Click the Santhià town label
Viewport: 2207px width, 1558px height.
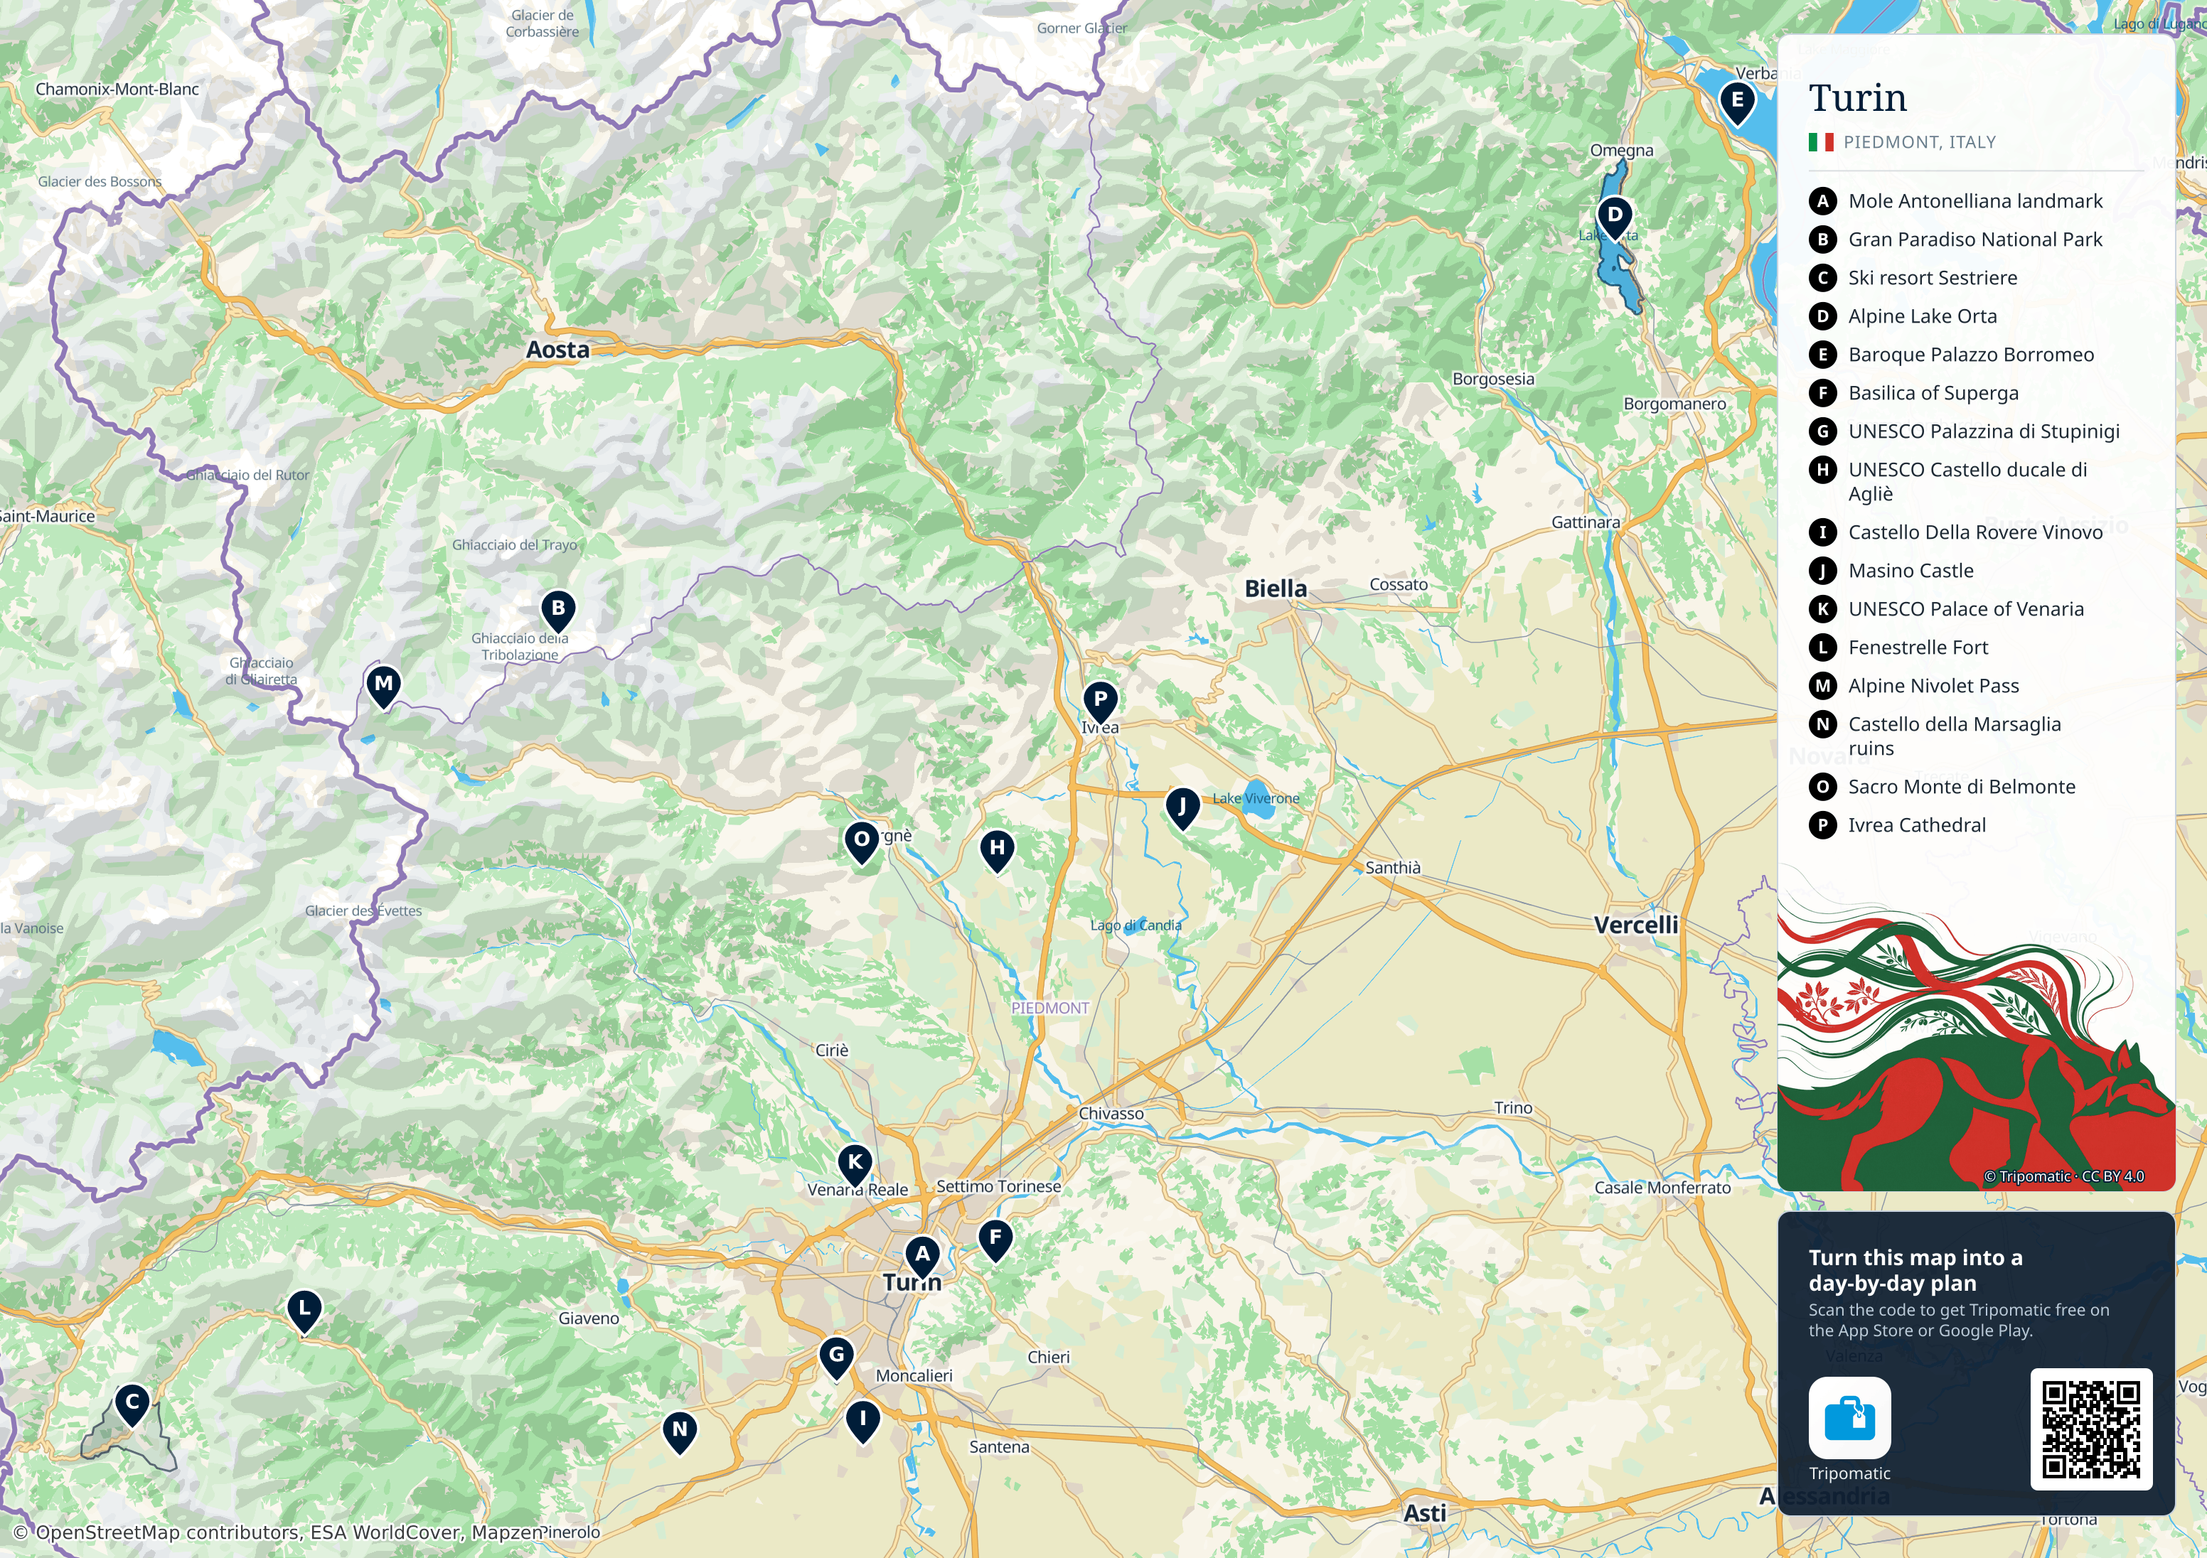coord(1393,867)
